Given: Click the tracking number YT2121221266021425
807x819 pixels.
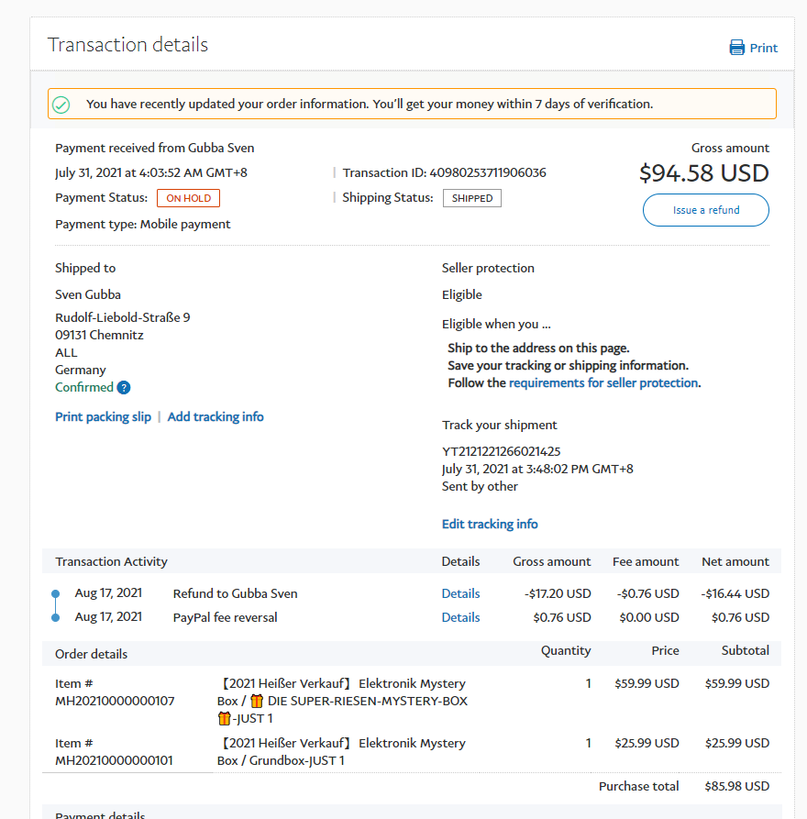Looking at the screenshot, I should [502, 451].
